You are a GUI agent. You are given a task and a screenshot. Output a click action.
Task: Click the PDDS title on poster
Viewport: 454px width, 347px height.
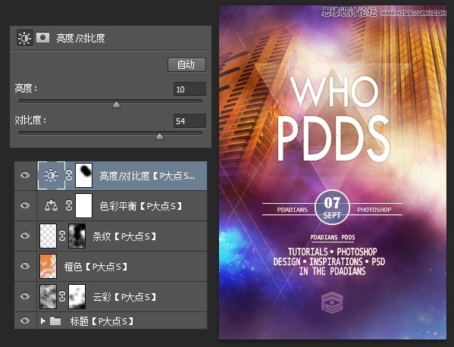click(333, 138)
